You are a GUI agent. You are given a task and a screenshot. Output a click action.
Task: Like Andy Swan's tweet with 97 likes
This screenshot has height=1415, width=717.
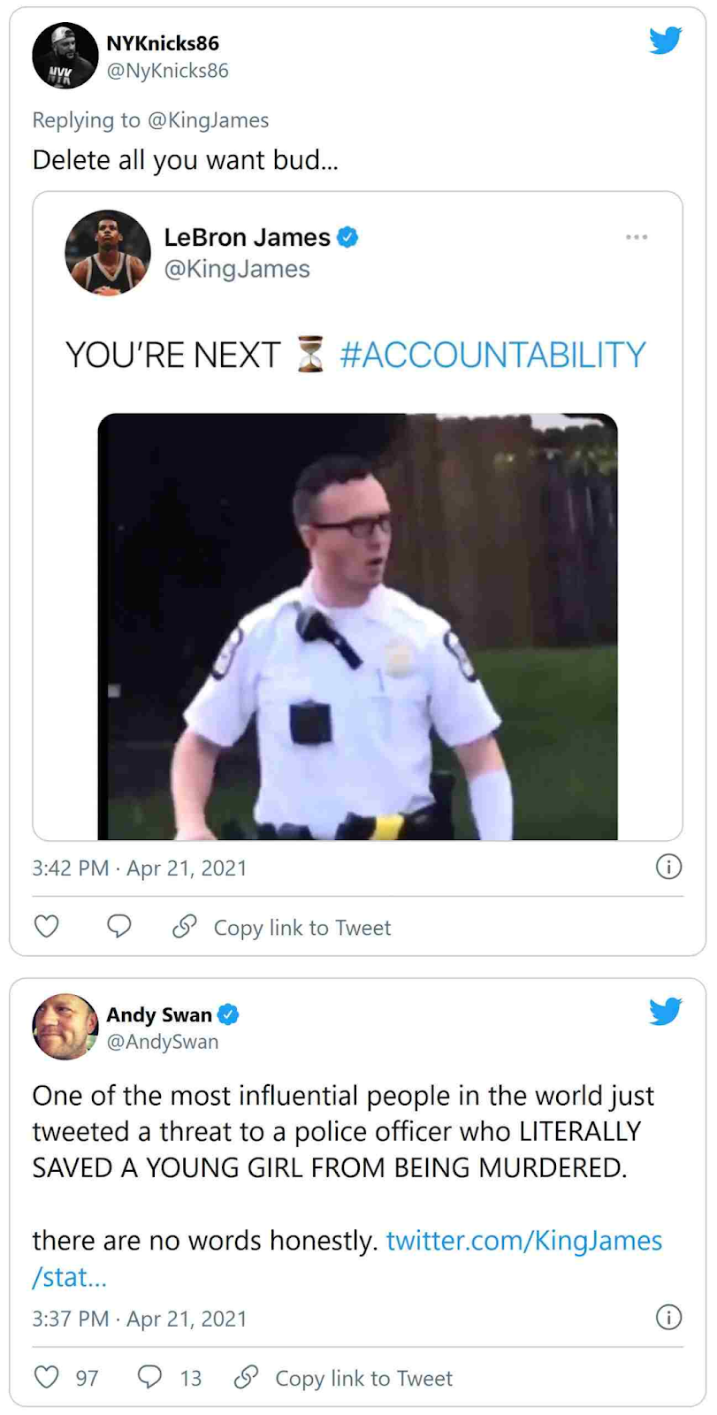pos(46,1377)
